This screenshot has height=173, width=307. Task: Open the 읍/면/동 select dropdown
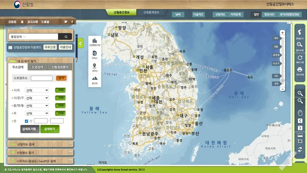coord(37,105)
